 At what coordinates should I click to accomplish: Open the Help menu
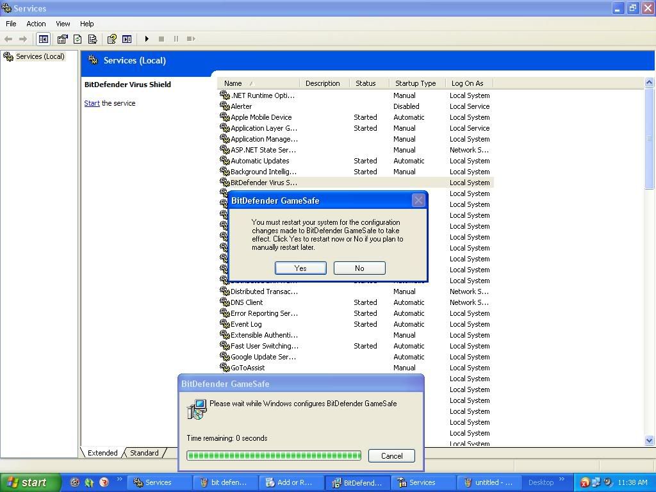[x=86, y=24]
